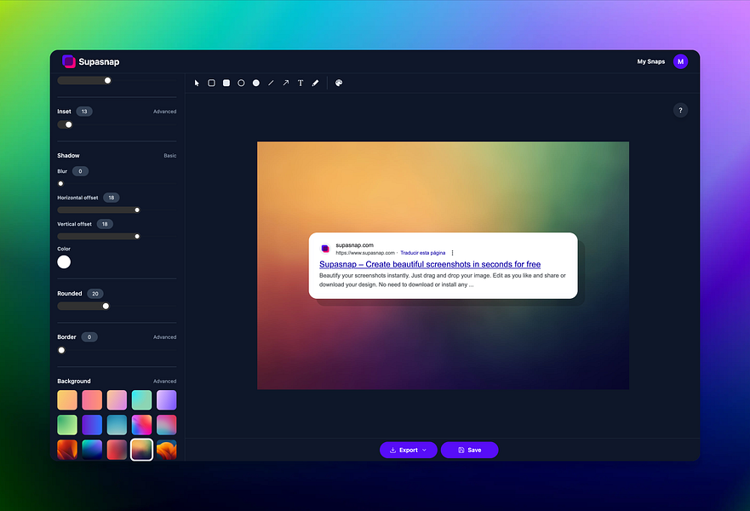This screenshot has height=511, width=750.
Task: Open the Supasnap search result title link
Action: tap(430, 264)
